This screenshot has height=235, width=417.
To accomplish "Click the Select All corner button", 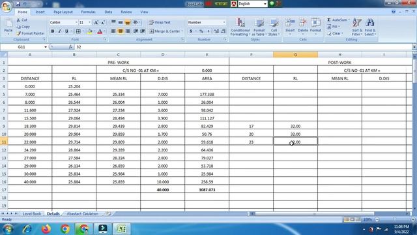I will (4, 54).
